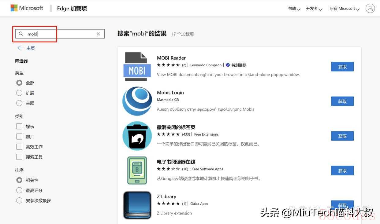
Task: Expand the 开发者 dropdown menu
Action: point(314,9)
